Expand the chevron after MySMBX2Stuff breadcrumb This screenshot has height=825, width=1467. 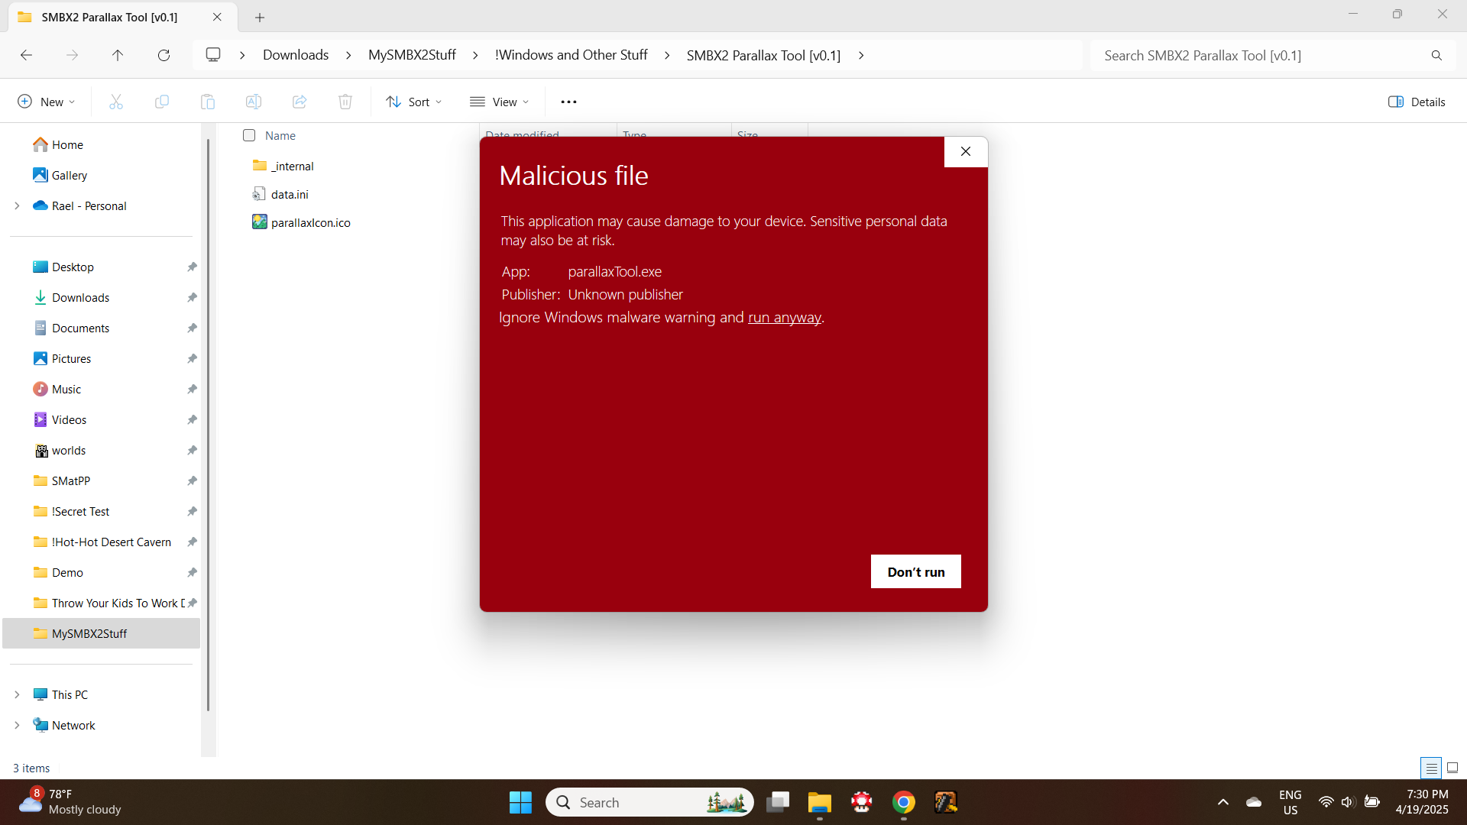[475, 55]
